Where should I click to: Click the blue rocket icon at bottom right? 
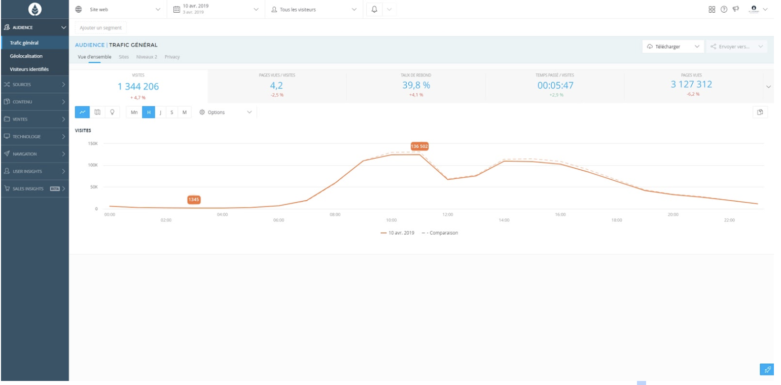click(767, 369)
